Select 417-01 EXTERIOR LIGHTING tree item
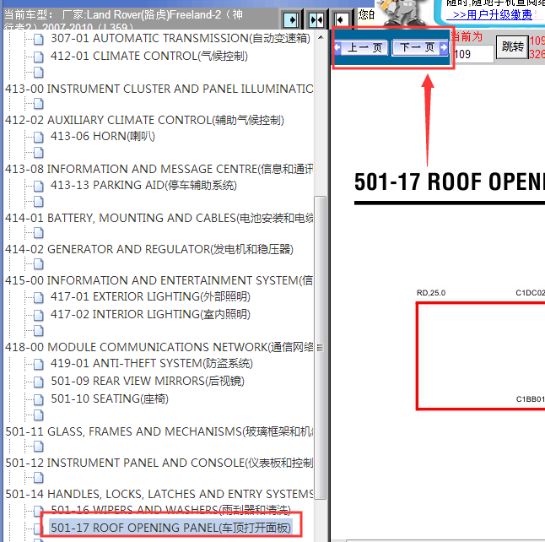The image size is (545, 542). [x=150, y=296]
